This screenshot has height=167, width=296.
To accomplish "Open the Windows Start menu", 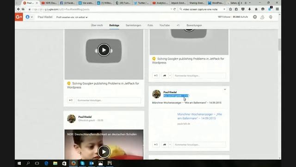I will (x=19, y=163).
